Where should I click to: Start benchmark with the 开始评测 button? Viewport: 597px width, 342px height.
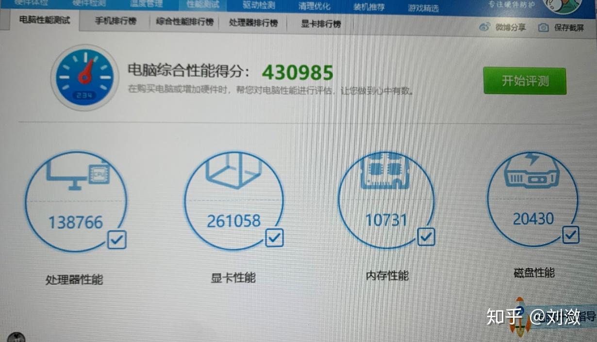click(525, 81)
